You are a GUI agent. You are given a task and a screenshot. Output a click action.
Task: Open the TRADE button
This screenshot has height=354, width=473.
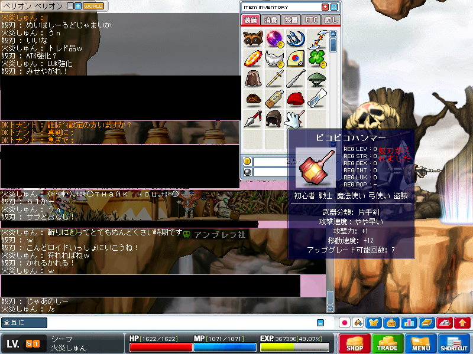pos(387,343)
